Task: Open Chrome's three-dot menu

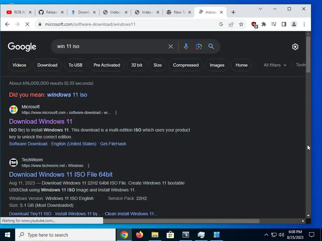Action: (x=304, y=24)
